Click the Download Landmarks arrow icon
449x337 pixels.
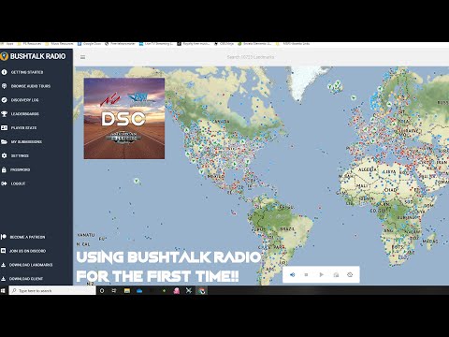pyautogui.click(x=4, y=265)
